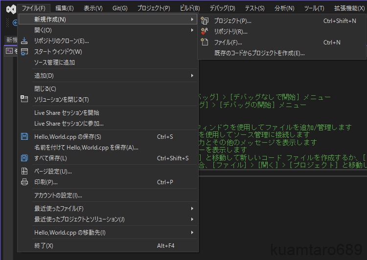Click the new project icon in submenu

(x=205, y=21)
